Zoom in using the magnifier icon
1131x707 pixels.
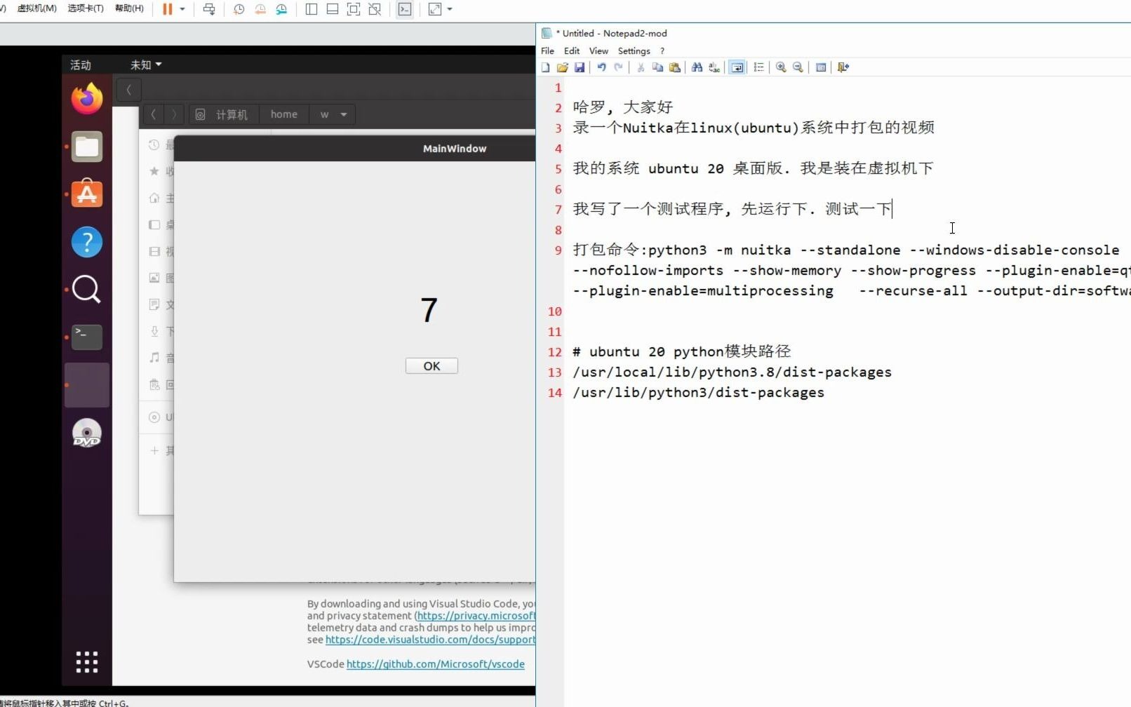pyautogui.click(x=780, y=67)
